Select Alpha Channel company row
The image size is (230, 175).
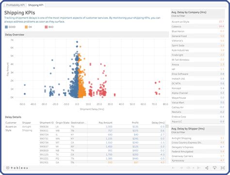198,93
